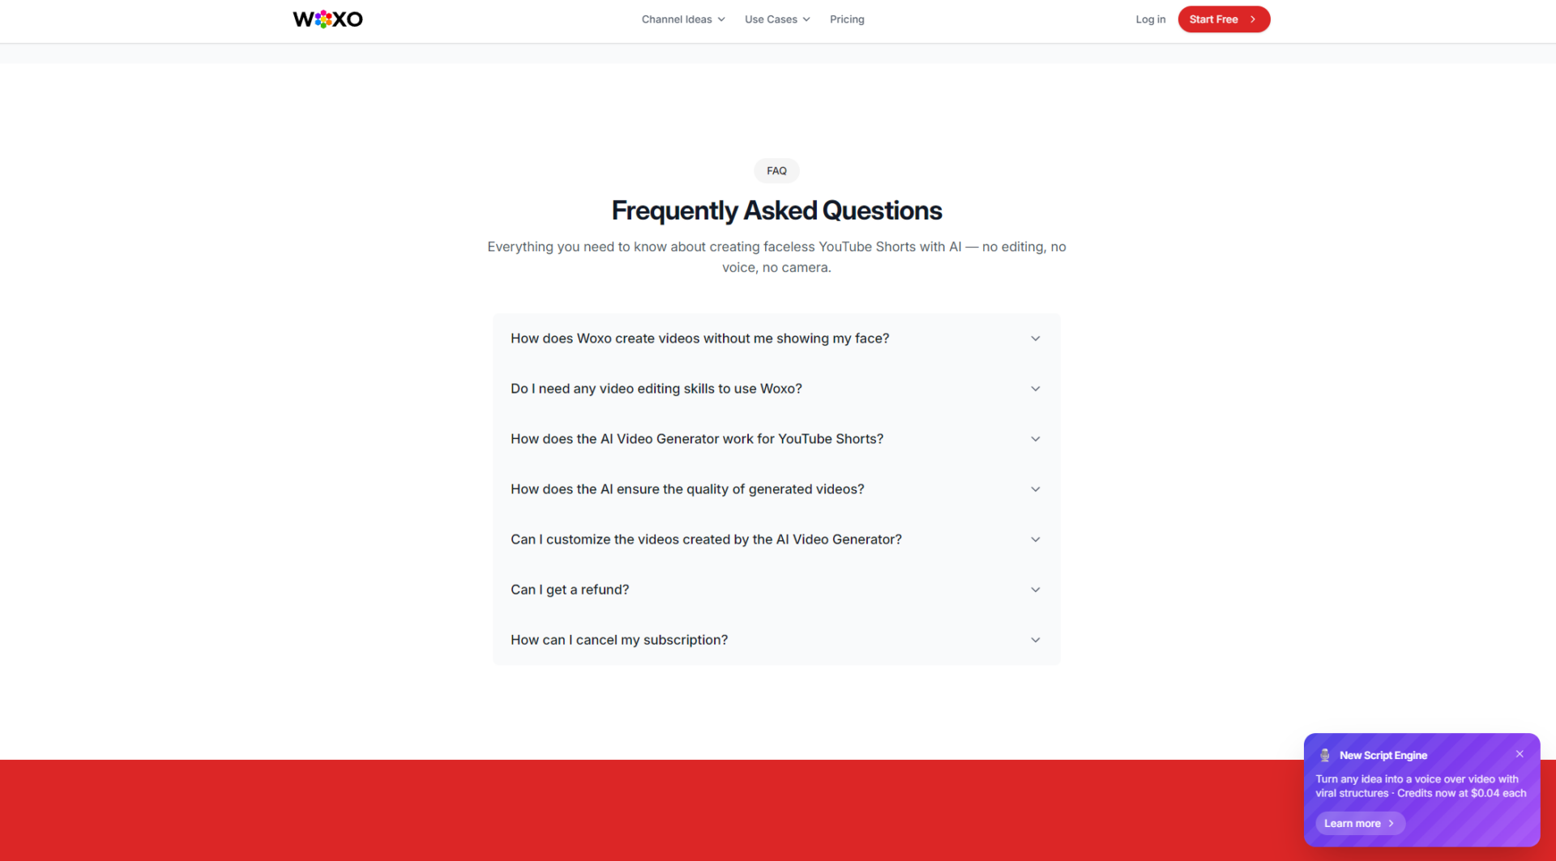Expand AI Video Generator YouTube Shorts question
The width and height of the screenshot is (1556, 861).
pos(696,439)
